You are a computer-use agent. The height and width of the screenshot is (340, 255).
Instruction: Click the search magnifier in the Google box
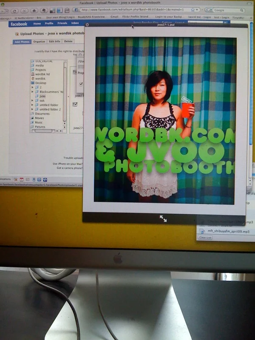coord(241,10)
